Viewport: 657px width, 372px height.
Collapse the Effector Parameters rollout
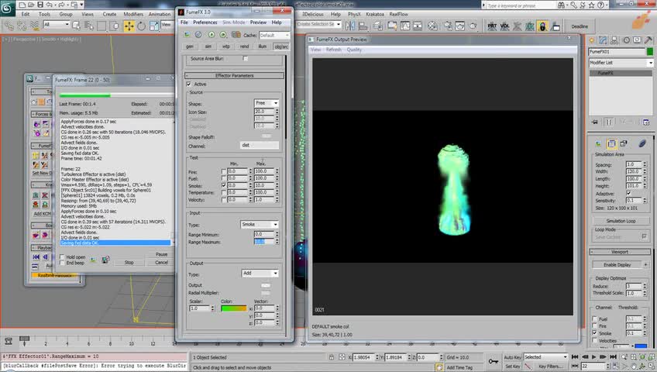[234, 76]
